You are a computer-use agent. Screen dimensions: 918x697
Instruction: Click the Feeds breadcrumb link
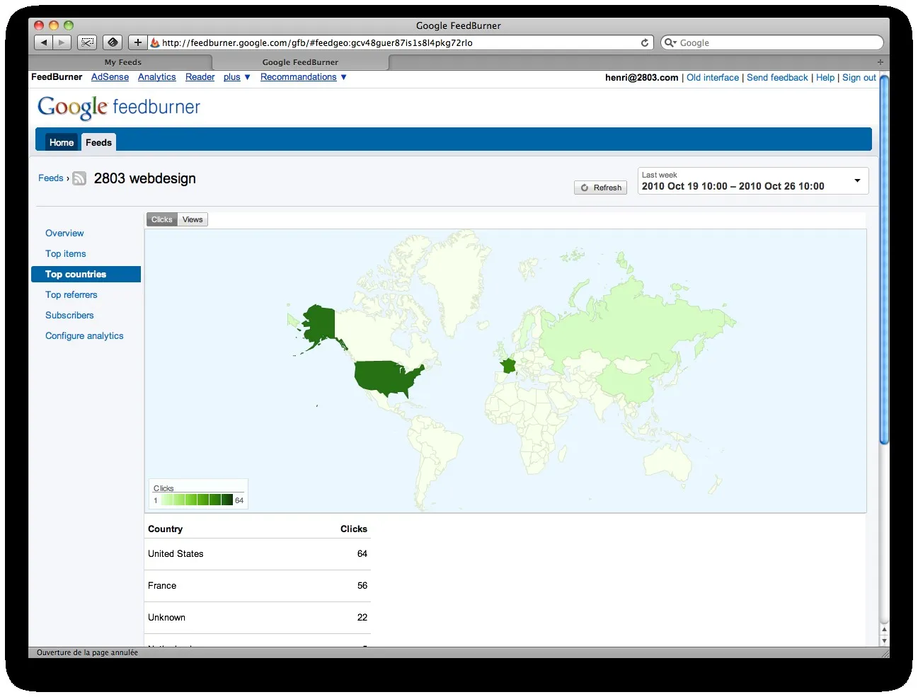point(51,178)
